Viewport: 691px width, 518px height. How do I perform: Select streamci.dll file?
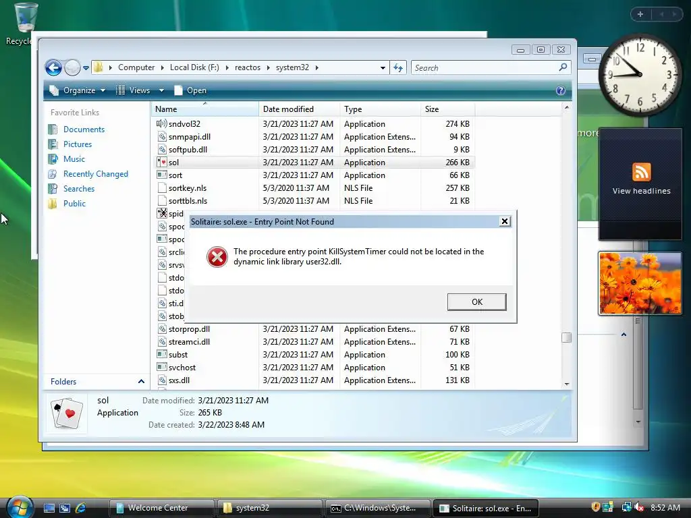coord(189,342)
